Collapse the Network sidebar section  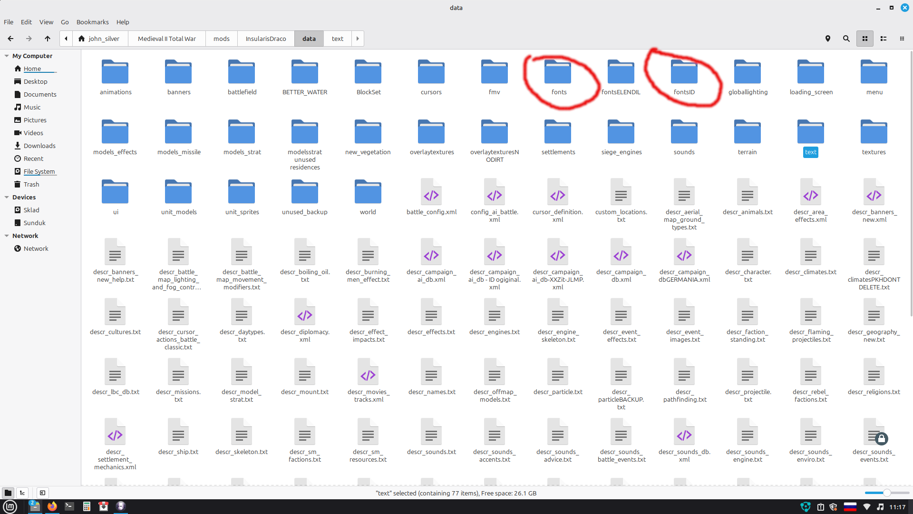[x=7, y=236]
